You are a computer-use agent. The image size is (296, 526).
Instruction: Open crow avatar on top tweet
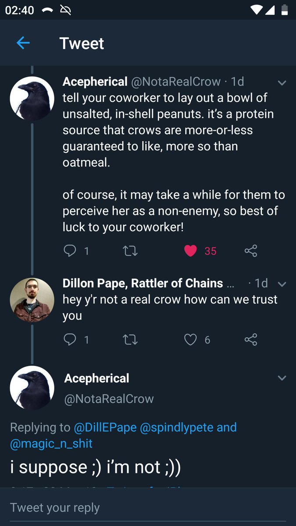tap(32, 98)
